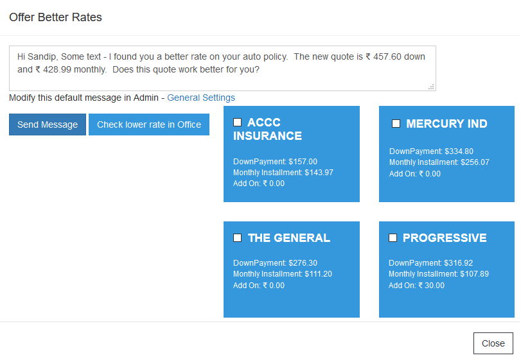This screenshot has height=360, width=521.
Task: Tick the Mercury IND checkbox
Action: click(x=396, y=123)
